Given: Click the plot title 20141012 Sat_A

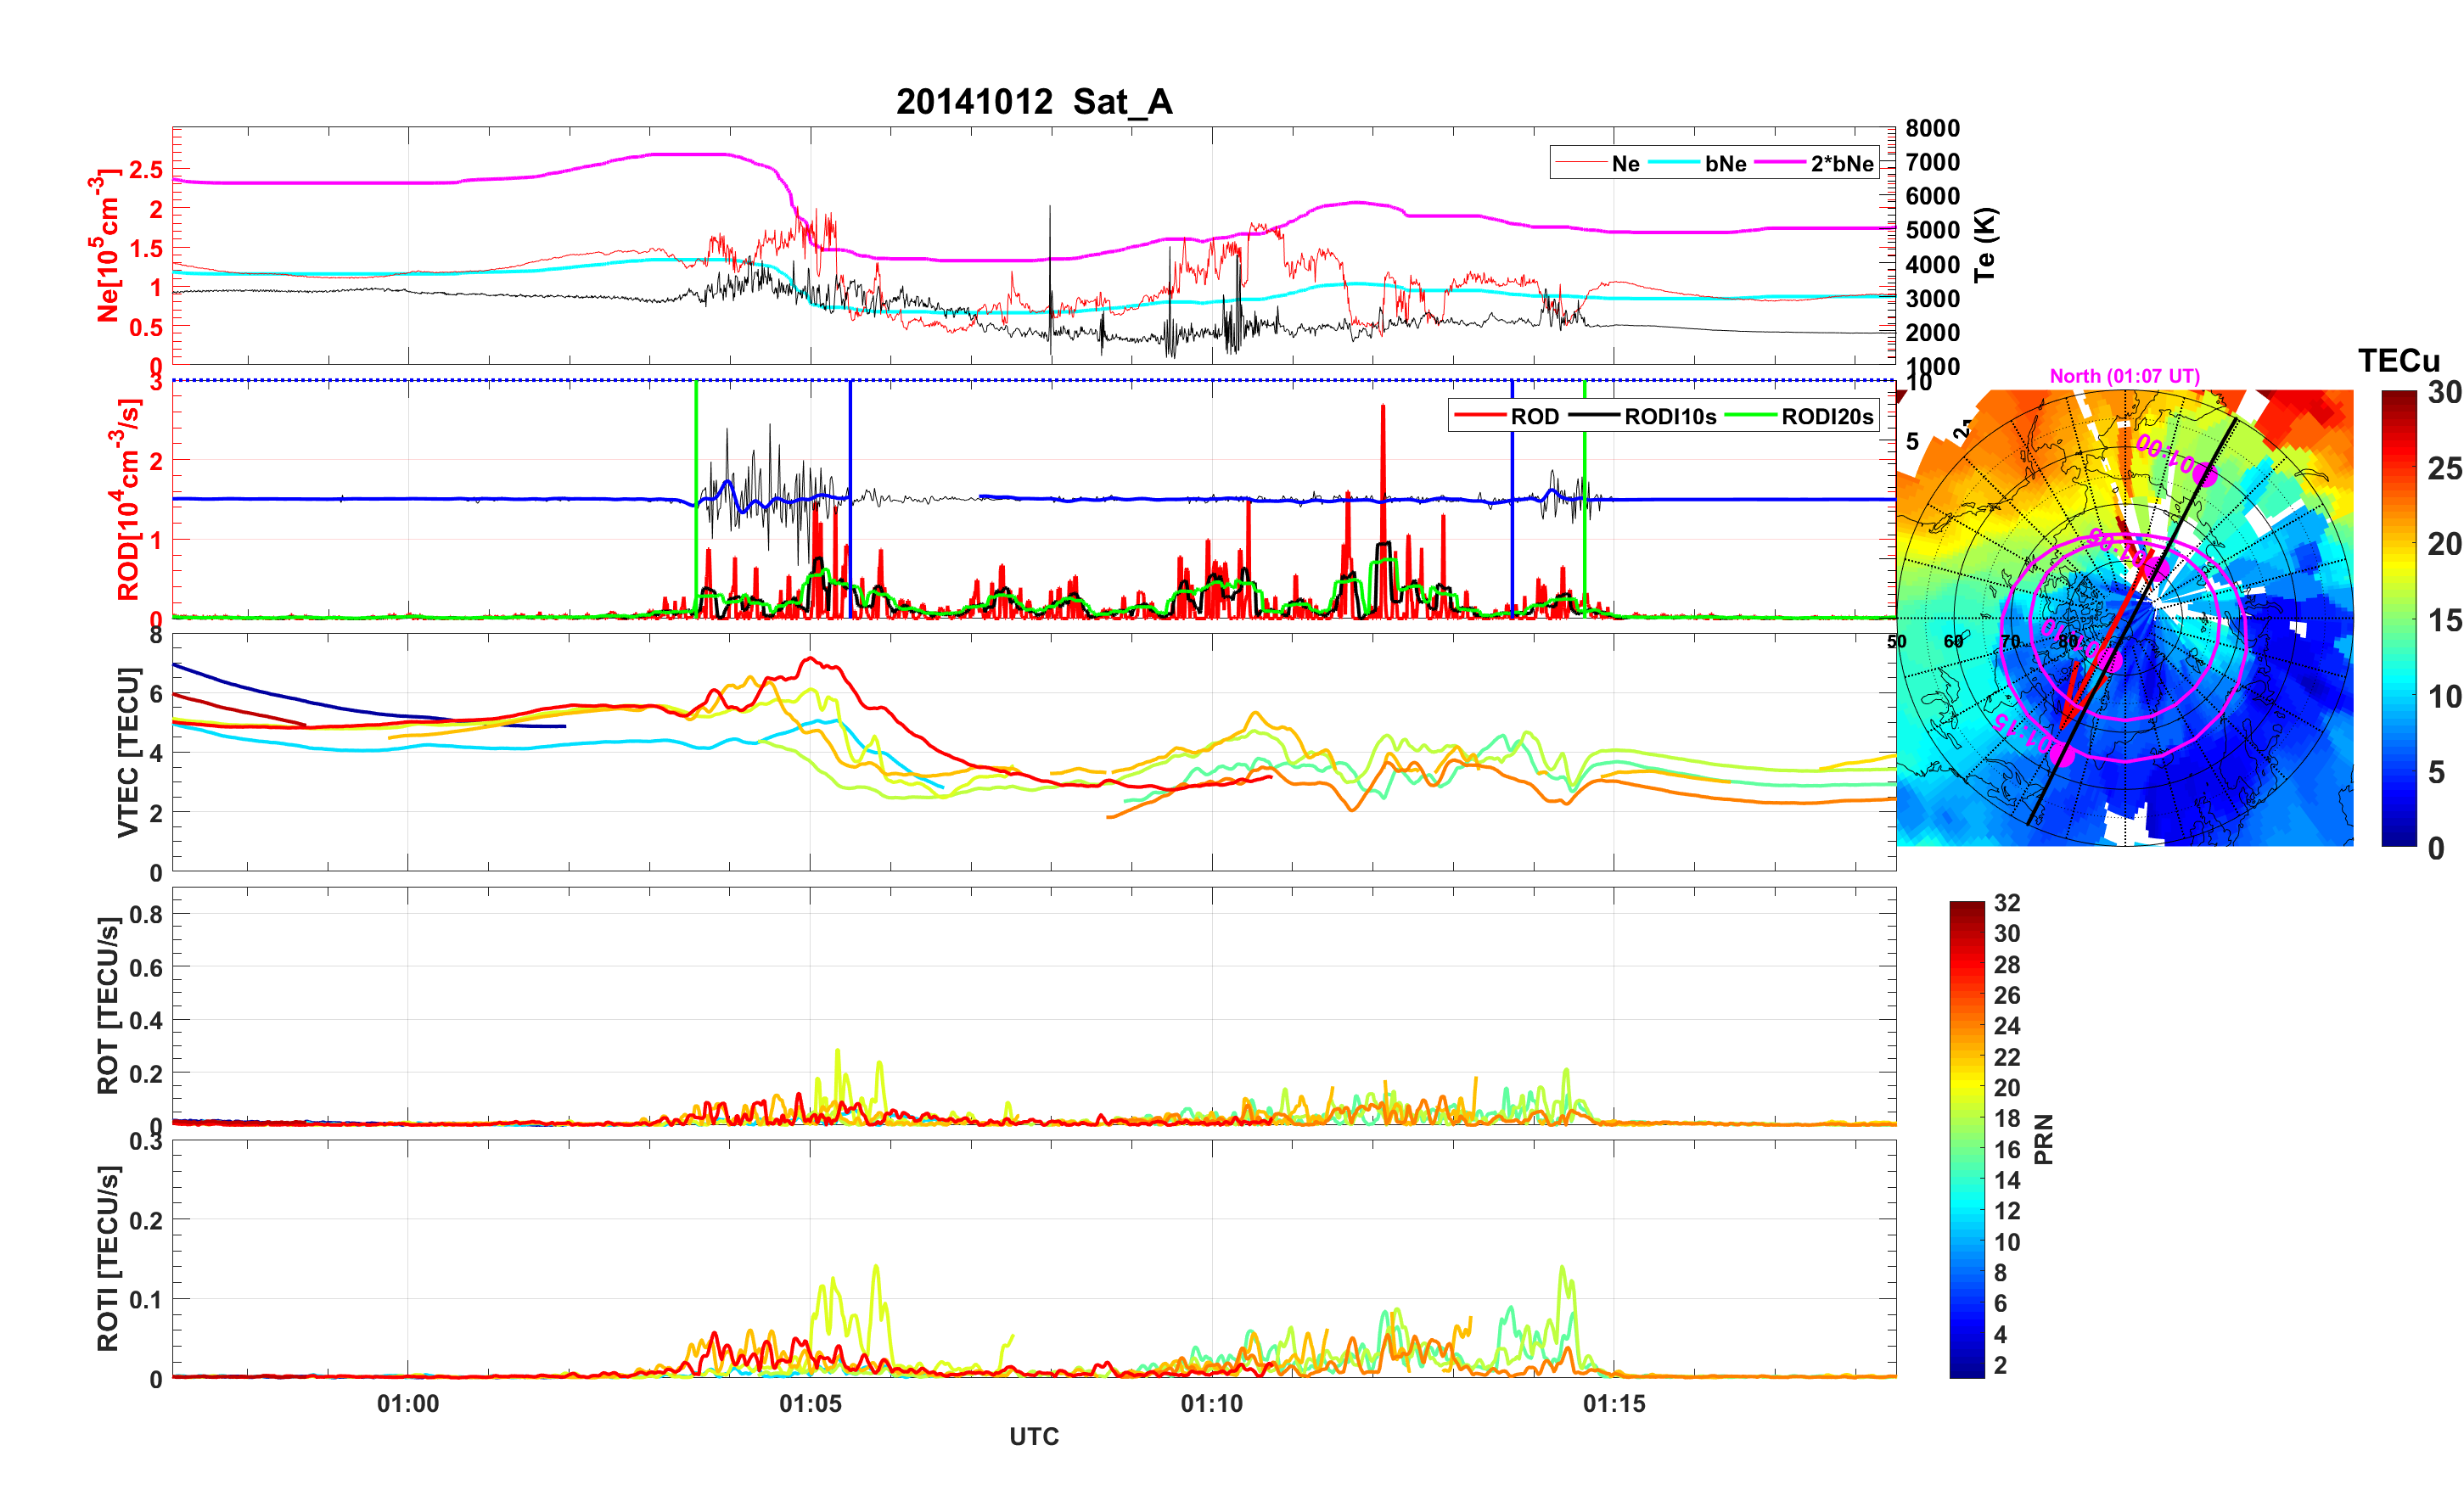Looking at the screenshot, I should tap(1033, 102).
